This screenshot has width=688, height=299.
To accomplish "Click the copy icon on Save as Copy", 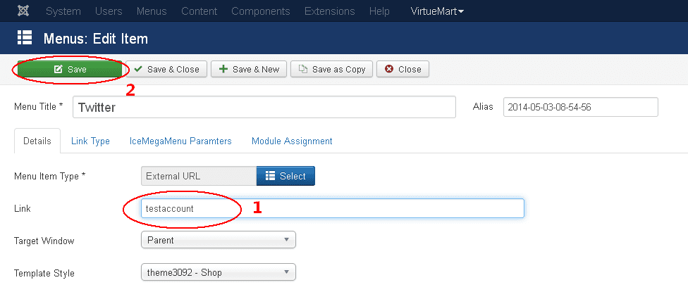I will (x=302, y=69).
